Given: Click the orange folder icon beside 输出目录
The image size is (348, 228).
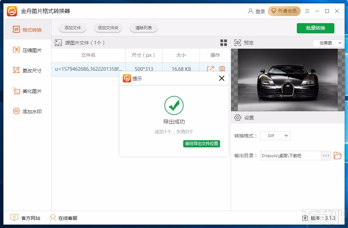Looking at the screenshot, I should [x=337, y=156].
